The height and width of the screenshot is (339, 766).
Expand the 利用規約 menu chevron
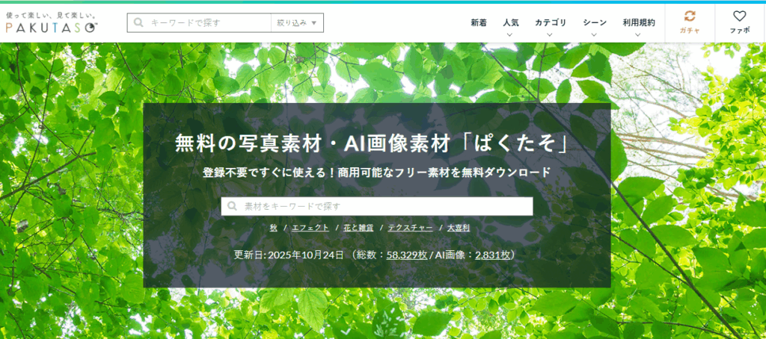[638, 34]
